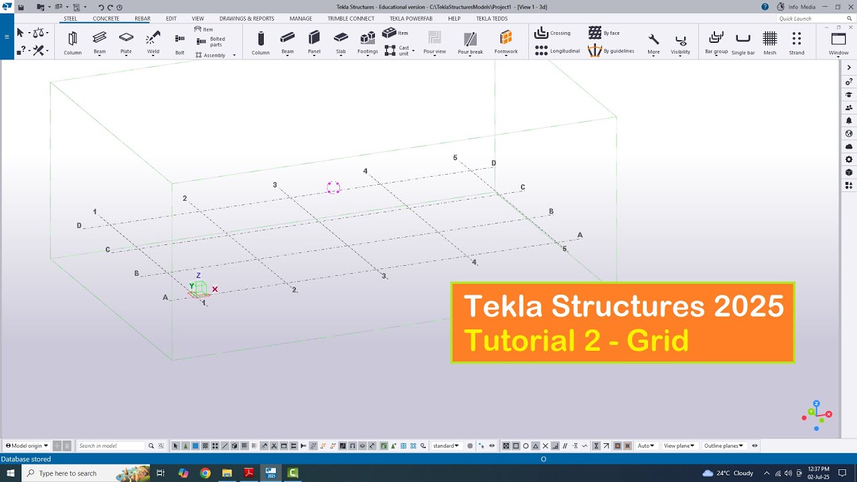Select the Longitudinal rebar tool
The width and height of the screenshot is (857, 482).
click(557, 51)
